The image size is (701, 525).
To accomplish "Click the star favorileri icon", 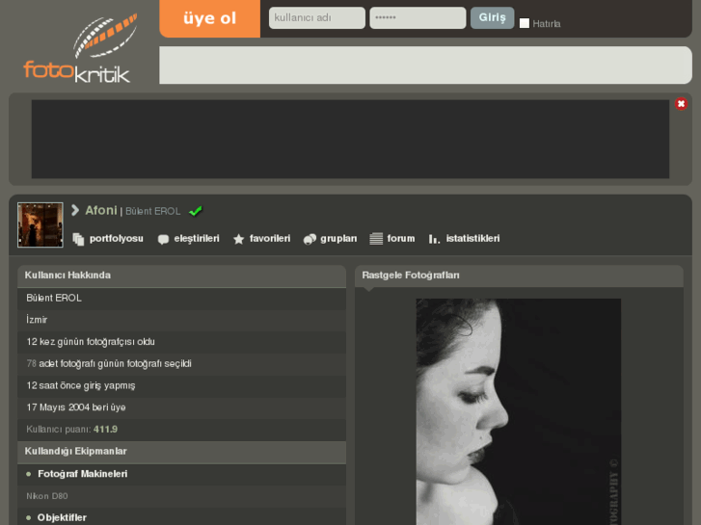I will 239,239.
